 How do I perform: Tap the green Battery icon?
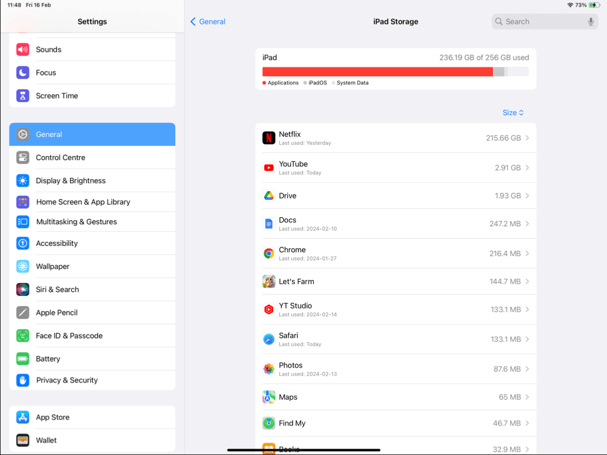click(23, 359)
